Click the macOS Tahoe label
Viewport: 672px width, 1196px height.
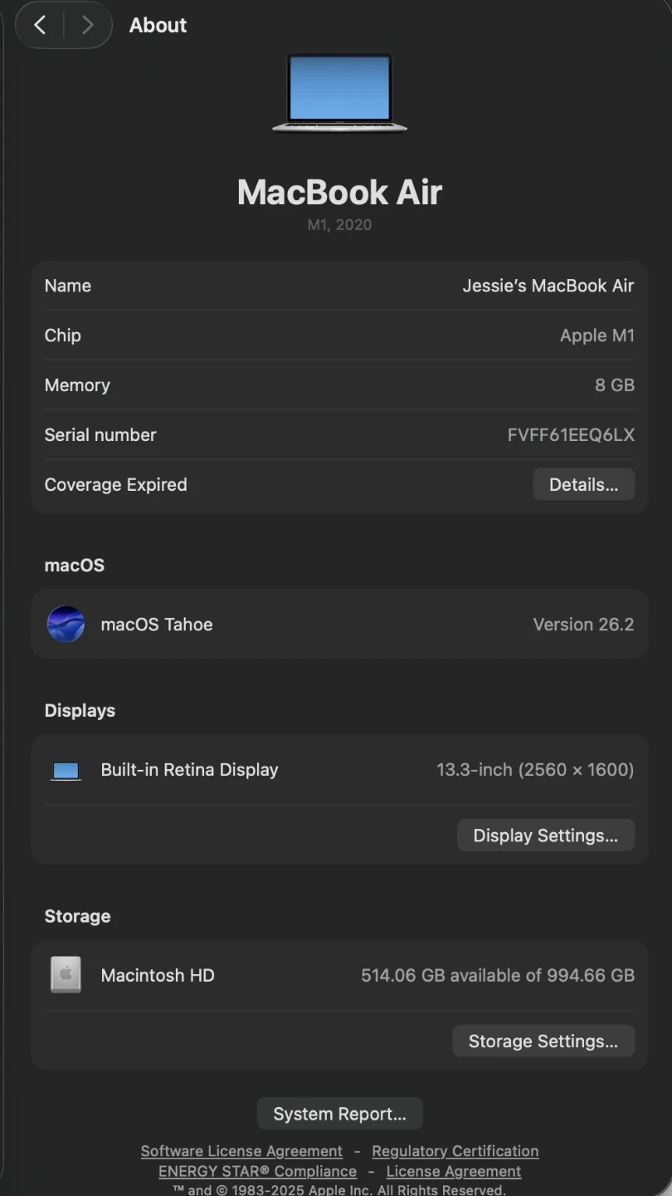click(x=157, y=625)
